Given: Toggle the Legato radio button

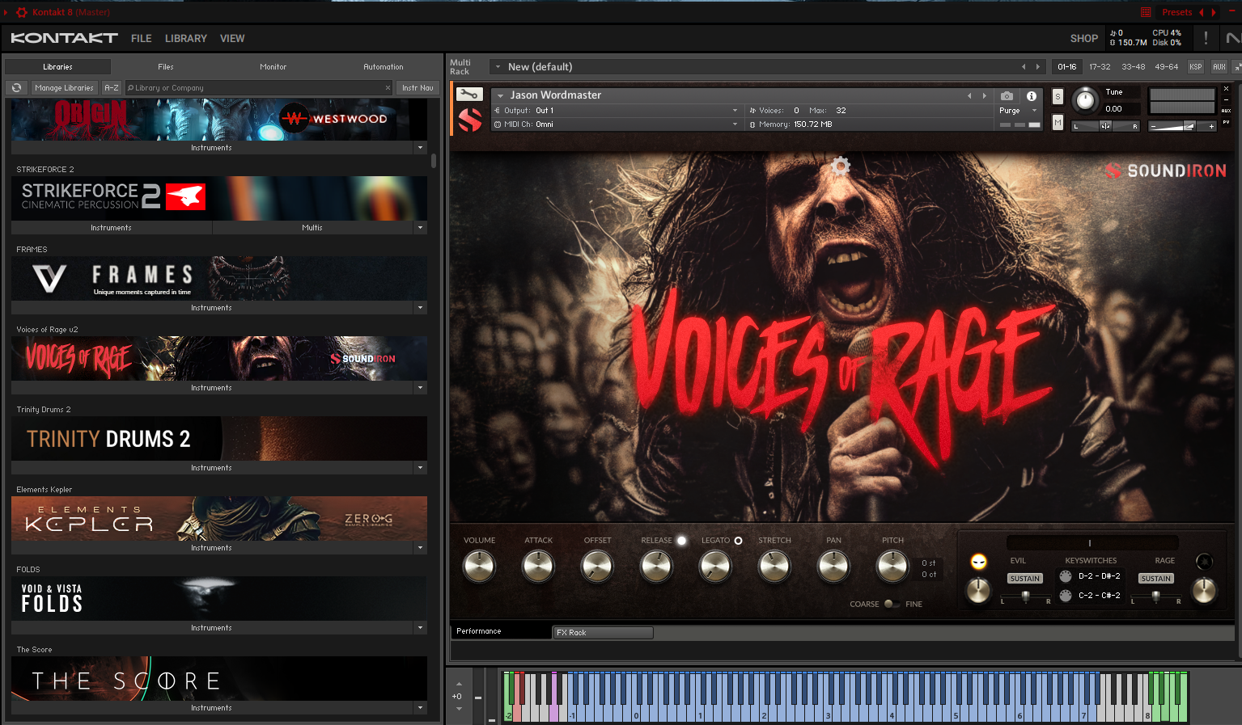Looking at the screenshot, I should click(738, 541).
